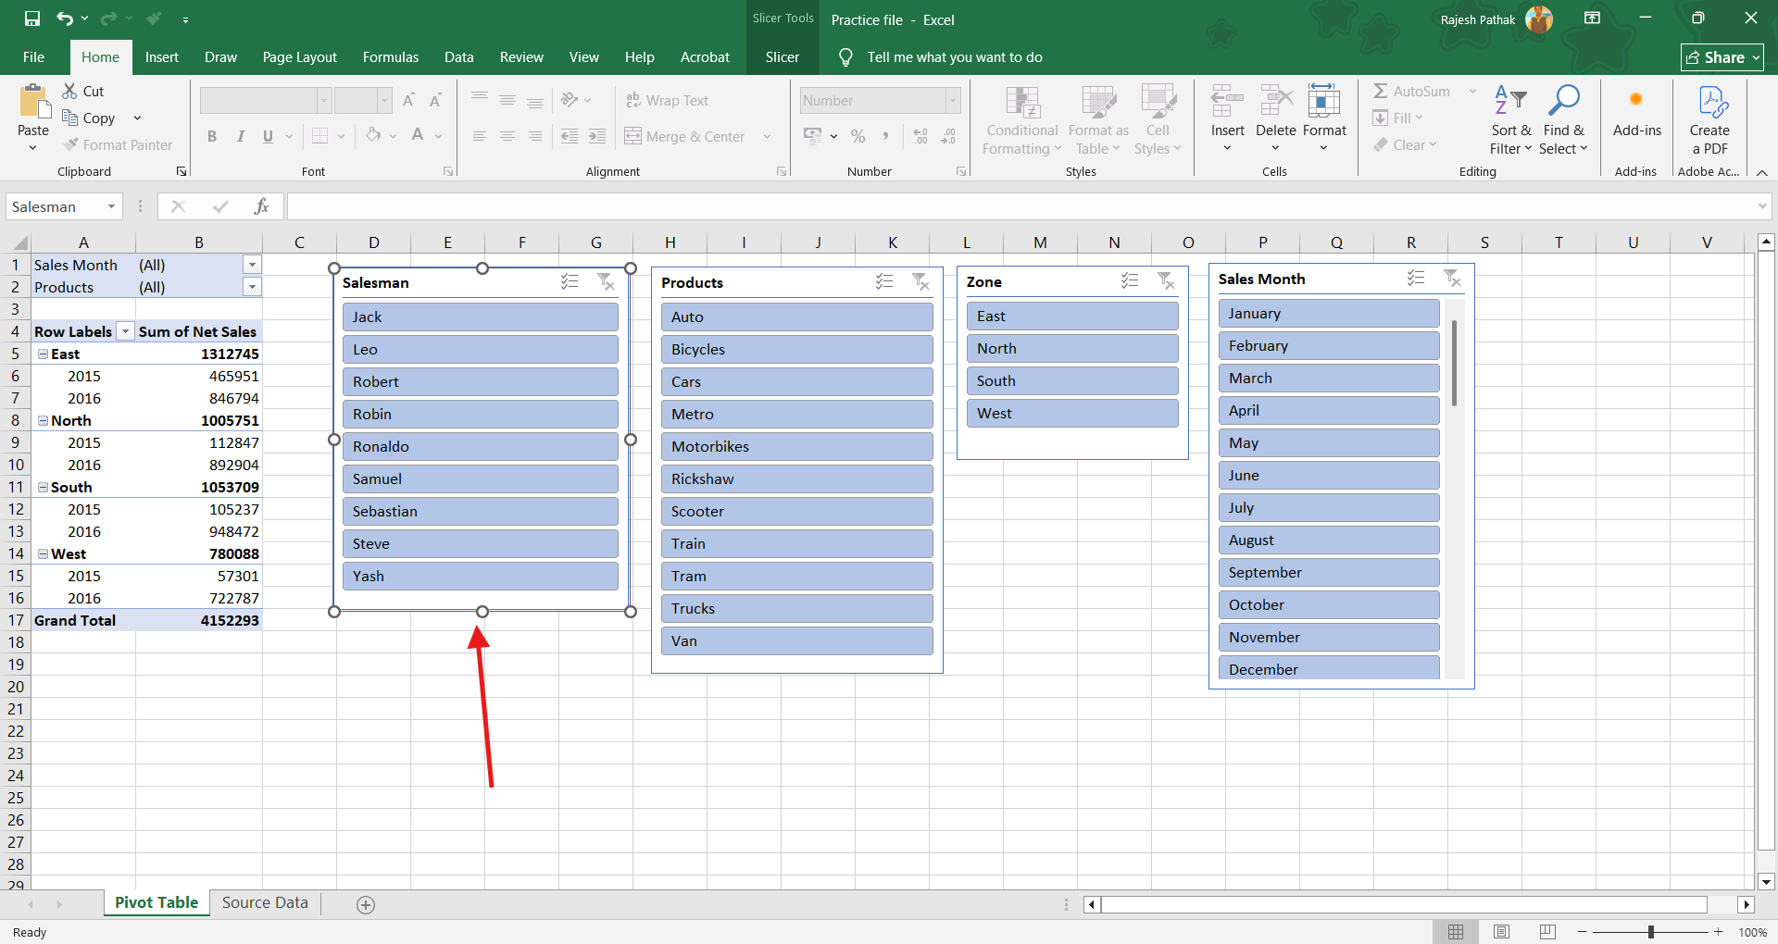Enable multi-select on Sales Month slicer
Screen dimensions: 1778x944
pos(1416,278)
